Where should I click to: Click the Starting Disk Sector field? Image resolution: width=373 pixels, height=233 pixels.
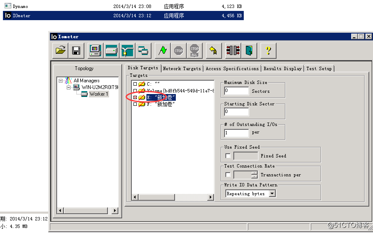point(237,112)
